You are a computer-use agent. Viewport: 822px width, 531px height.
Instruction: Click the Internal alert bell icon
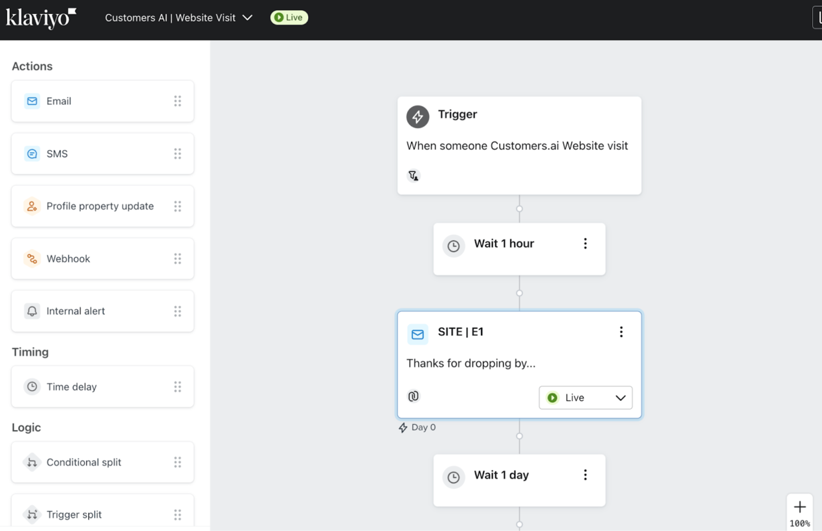click(32, 311)
